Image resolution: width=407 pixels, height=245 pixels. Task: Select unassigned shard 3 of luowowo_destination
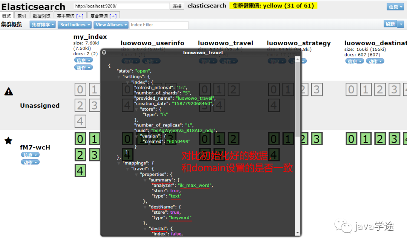coord(394,90)
